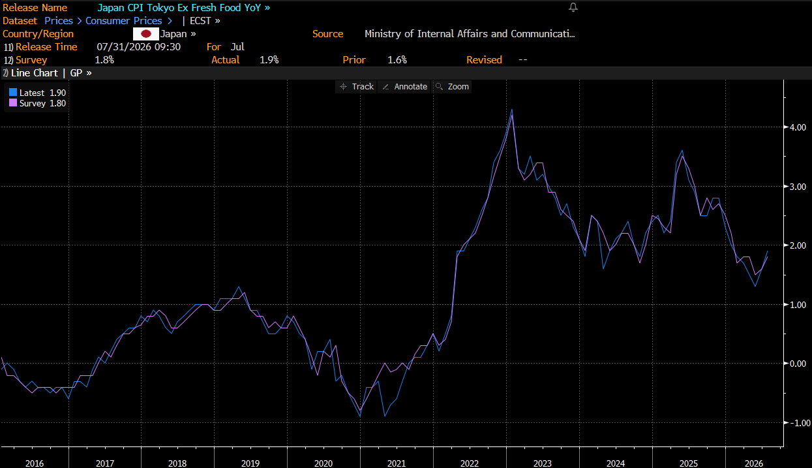
Task: Click the 2016 x-axis label
Action: point(35,463)
